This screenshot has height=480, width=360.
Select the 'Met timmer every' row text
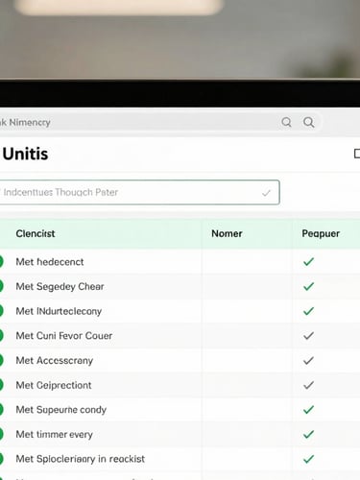click(54, 434)
